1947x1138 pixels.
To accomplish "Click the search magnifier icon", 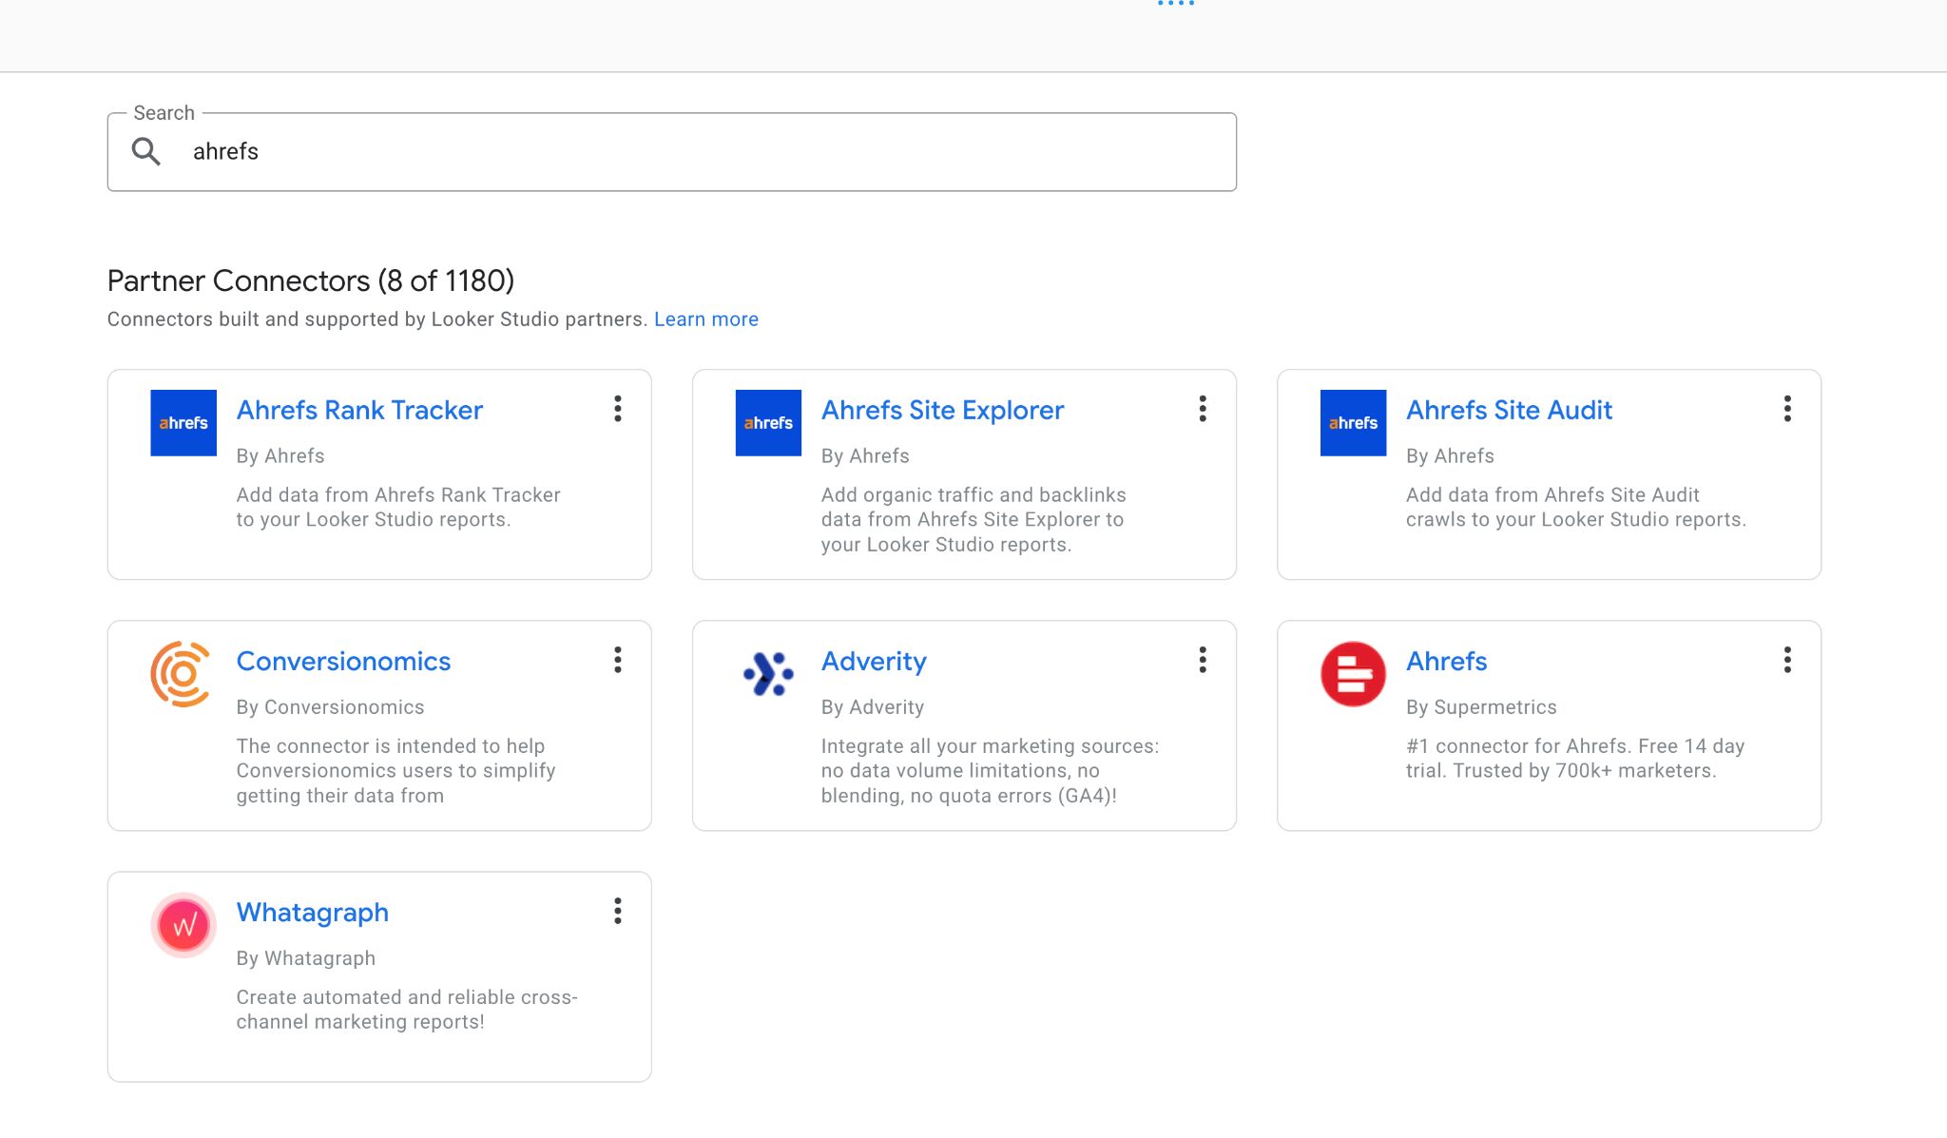I will point(147,150).
